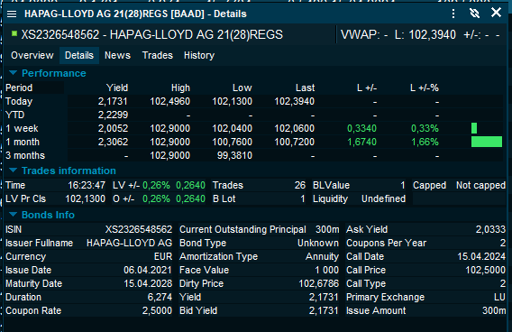
Task: Click the Last column header
Action: click(x=306, y=88)
